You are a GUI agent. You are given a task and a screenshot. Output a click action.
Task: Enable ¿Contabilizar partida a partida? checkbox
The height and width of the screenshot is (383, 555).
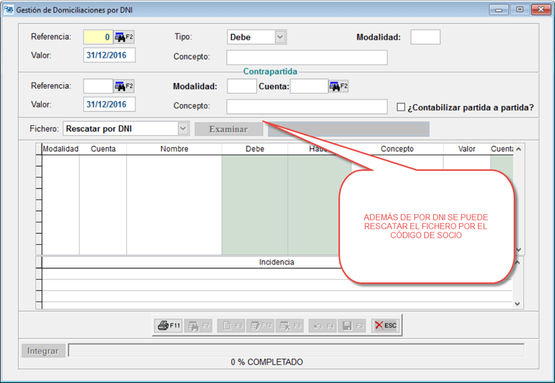[401, 107]
